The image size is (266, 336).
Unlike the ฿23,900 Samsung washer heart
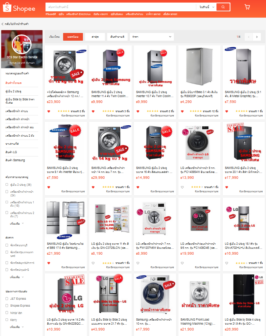[x=49, y=111]
